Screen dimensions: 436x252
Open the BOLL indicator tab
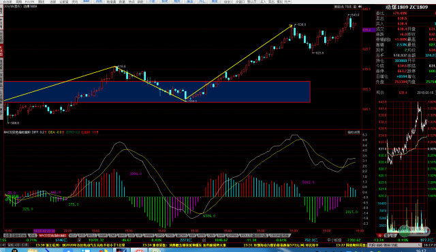92,236
